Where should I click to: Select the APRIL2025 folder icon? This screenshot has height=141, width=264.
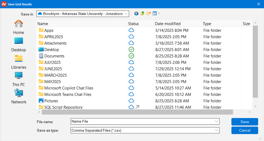[x=41, y=37]
